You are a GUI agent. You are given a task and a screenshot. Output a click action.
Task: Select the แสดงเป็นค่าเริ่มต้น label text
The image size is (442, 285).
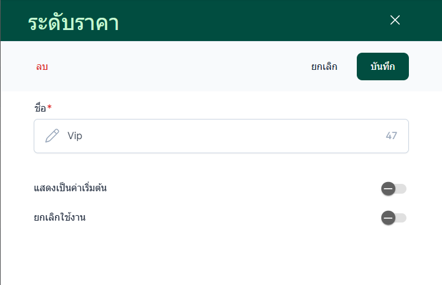(70, 188)
